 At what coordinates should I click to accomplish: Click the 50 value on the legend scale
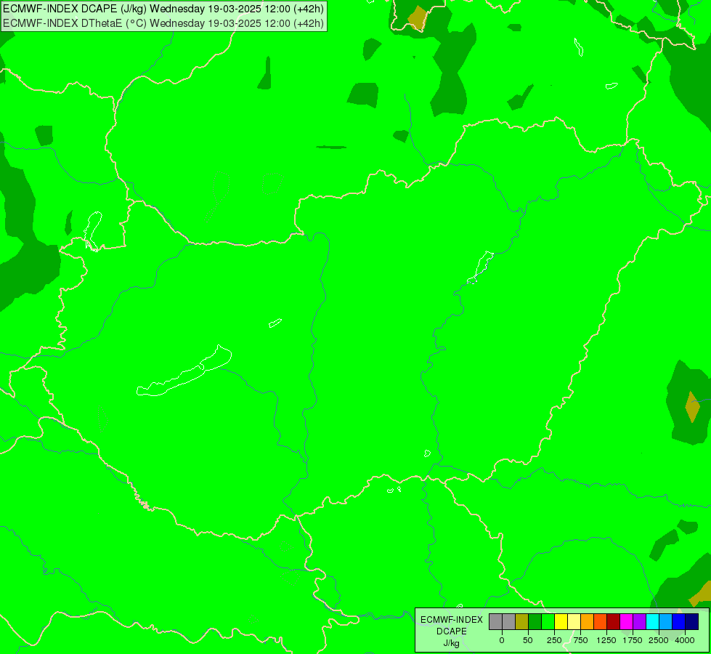click(528, 640)
